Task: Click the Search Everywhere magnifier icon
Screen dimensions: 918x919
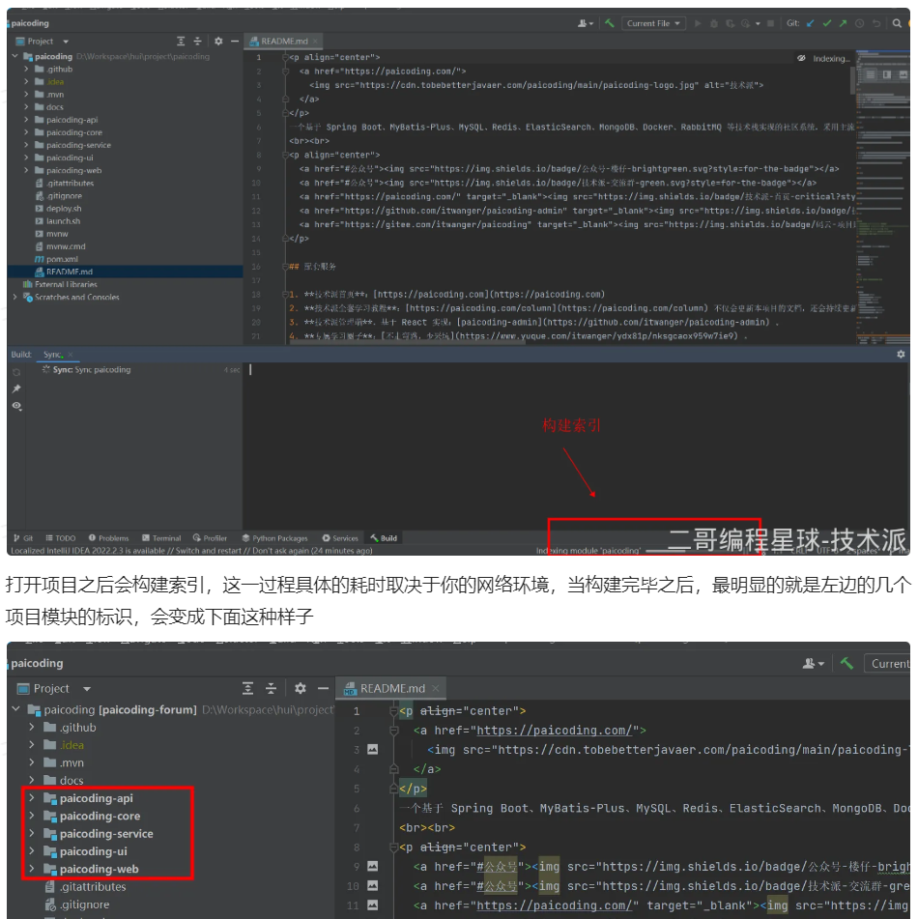Action: pos(897,23)
